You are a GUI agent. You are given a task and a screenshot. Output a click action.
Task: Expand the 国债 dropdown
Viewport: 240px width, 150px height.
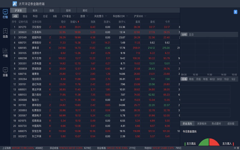tap(84, 16)
